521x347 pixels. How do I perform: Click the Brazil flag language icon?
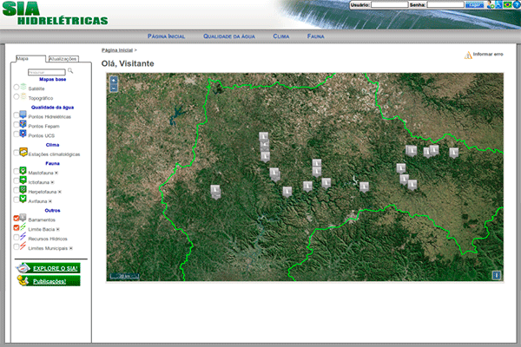[507, 5]
